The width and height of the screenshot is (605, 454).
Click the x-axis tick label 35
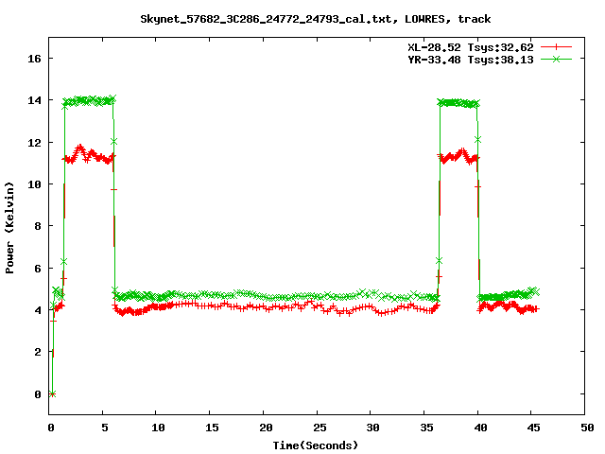pyautogui.click(x=426, y=428)
